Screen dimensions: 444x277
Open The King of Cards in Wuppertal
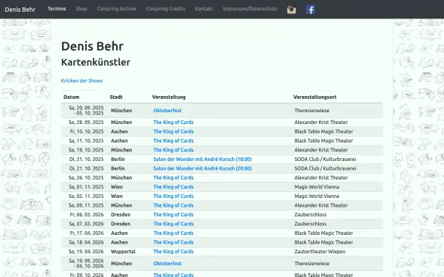point(173,252)
